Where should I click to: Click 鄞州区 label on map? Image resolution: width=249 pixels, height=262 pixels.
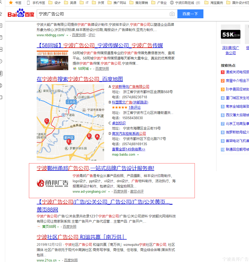pos(69,137)
